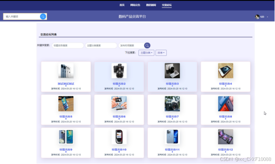Open the 标题名称4 phone thumbnail
This screenshot has height=164, width=275.
coord(226,71)
